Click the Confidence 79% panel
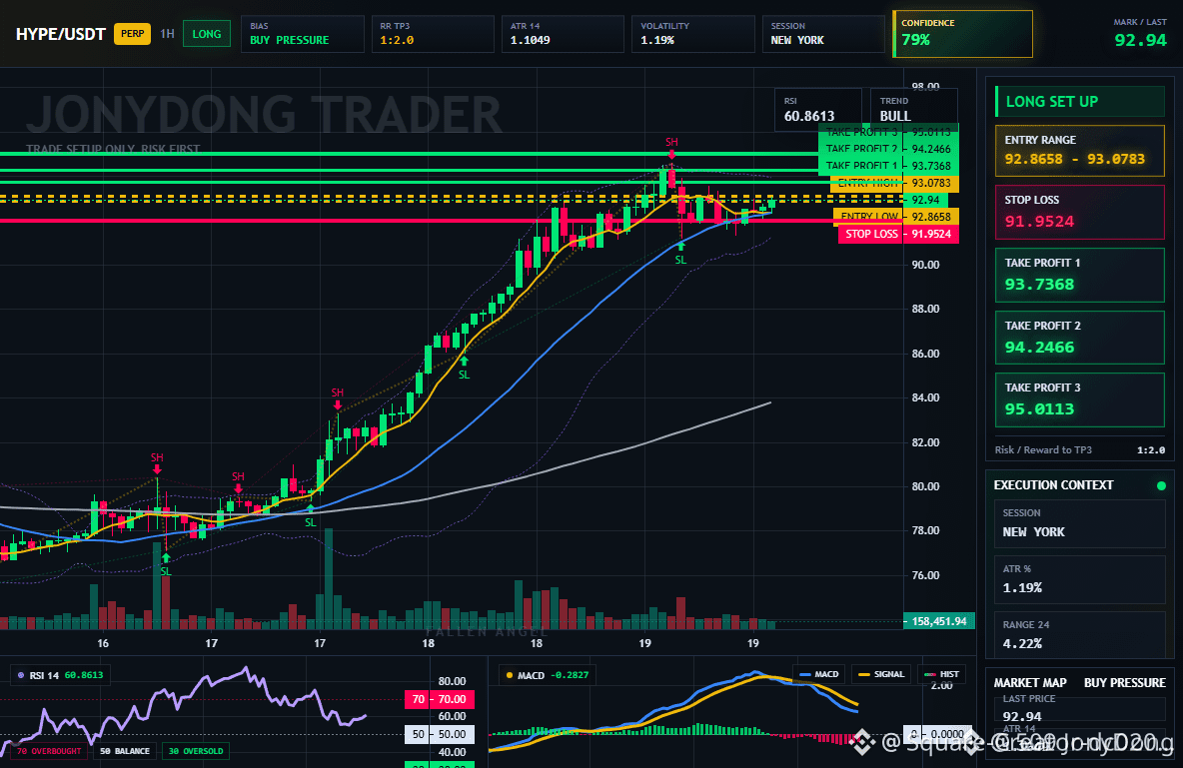This screenshot has width=1183, height=768. (x=962, y=34)
